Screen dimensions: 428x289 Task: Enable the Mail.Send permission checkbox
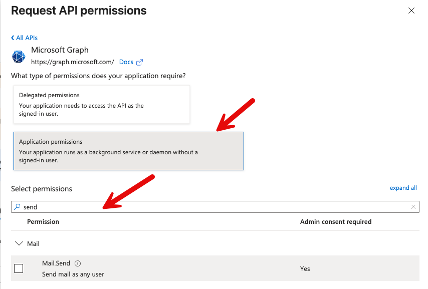point(18,268)
